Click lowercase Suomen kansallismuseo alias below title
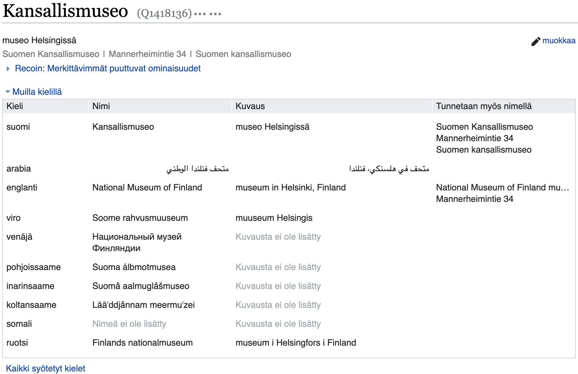This screenshot has width=578, height=374. pos(243,54)
